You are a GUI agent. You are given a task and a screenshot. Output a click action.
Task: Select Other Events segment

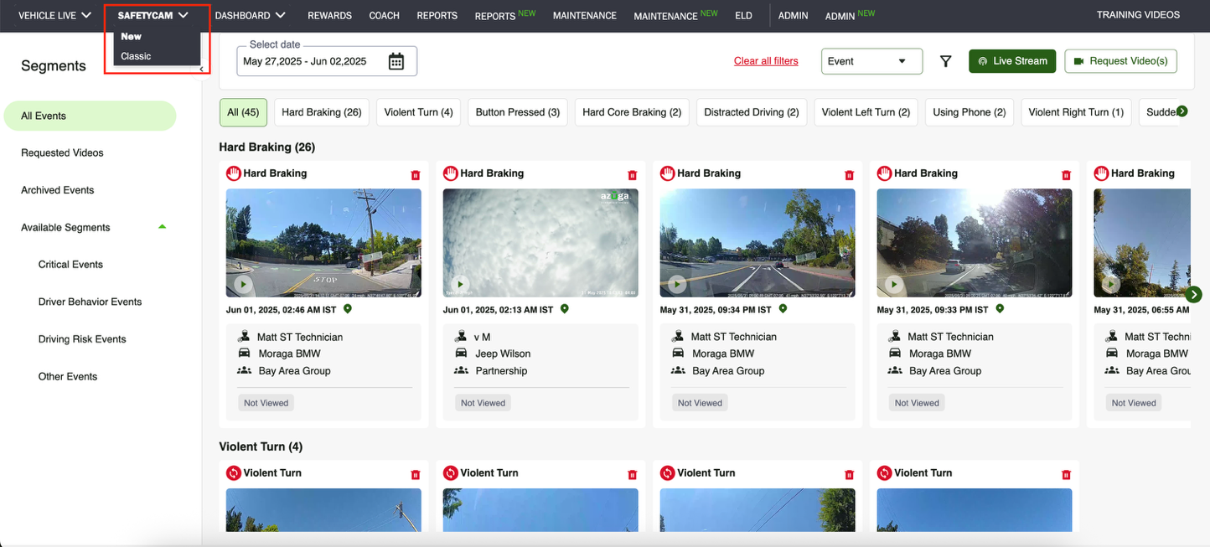pos(68,377)
